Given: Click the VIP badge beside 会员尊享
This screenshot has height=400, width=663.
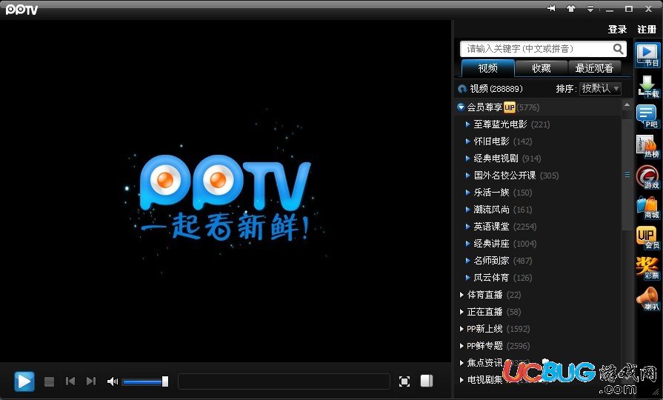Looking at the screenshot, I should [x=509, y=107].
